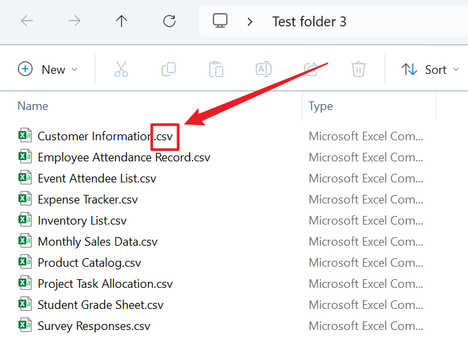468x353 pixels.
Task: Go up one folder level
Action: click(x=121, y=21)
